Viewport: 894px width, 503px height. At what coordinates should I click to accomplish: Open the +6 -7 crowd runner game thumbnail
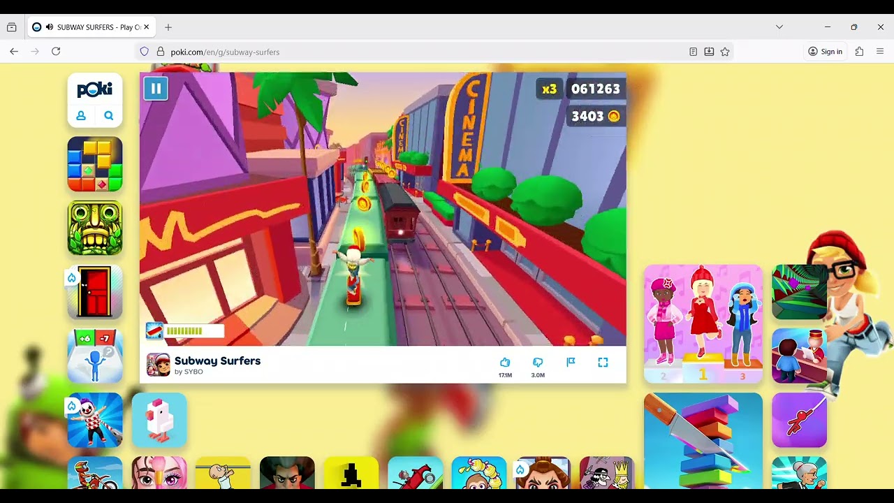tap(95, 356)
